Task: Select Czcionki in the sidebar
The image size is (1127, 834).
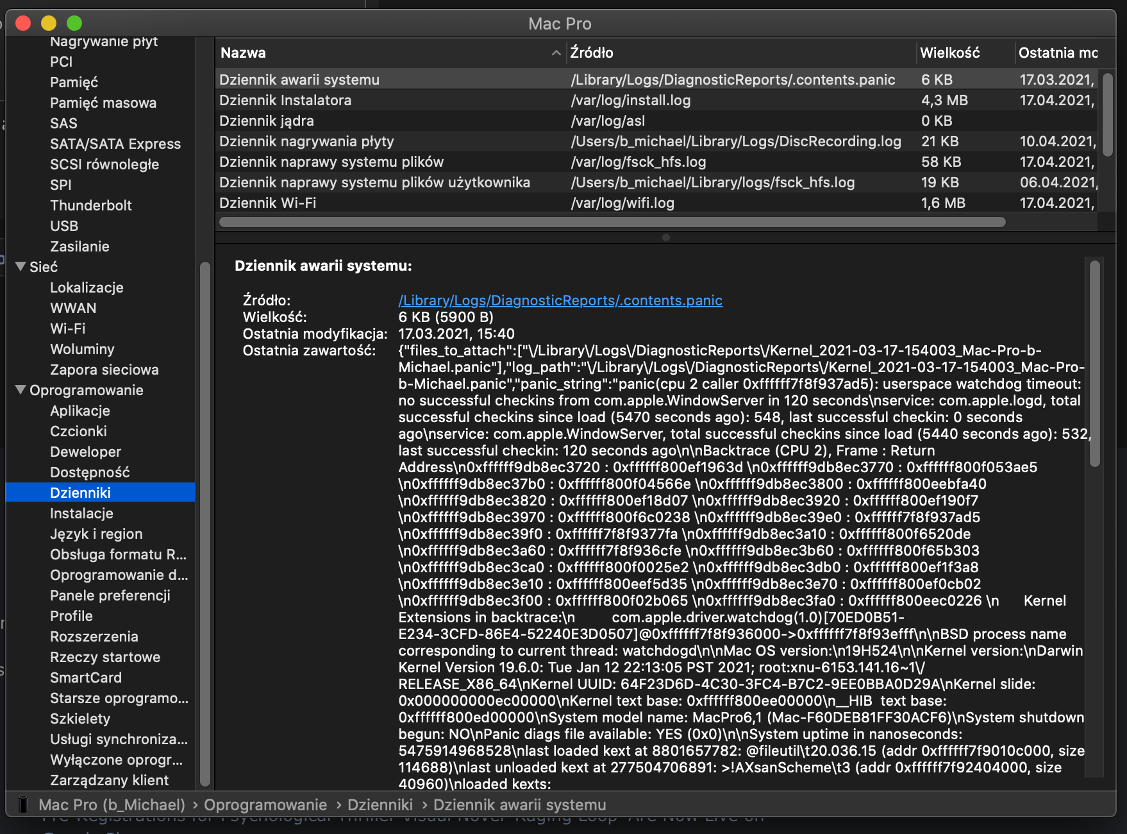Action: click(78, 431)
